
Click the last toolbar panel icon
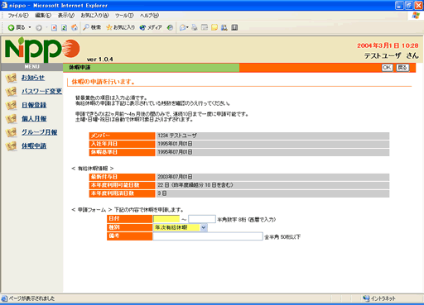[234, 27]
